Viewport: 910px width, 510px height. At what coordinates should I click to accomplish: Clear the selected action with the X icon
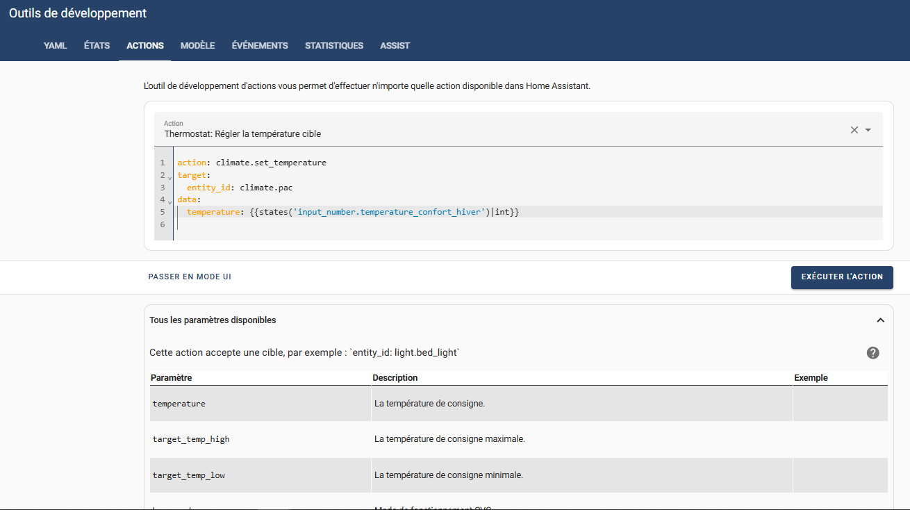(x=854, y=130)
